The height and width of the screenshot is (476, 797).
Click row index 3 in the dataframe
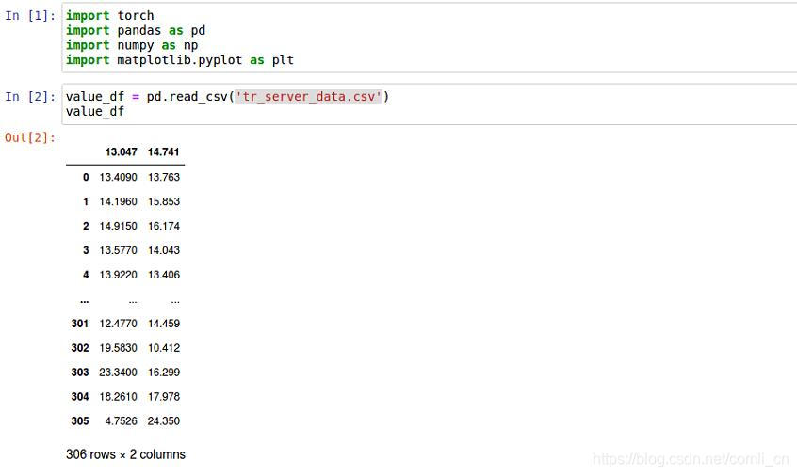click(86, 250)
